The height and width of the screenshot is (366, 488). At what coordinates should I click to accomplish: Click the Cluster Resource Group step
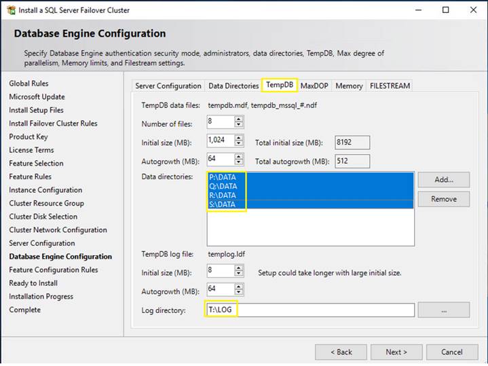[46, 203]
